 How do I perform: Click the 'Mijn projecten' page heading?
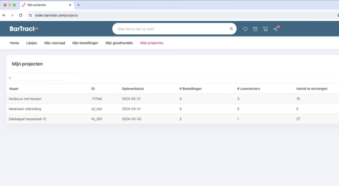pos(27,64)
